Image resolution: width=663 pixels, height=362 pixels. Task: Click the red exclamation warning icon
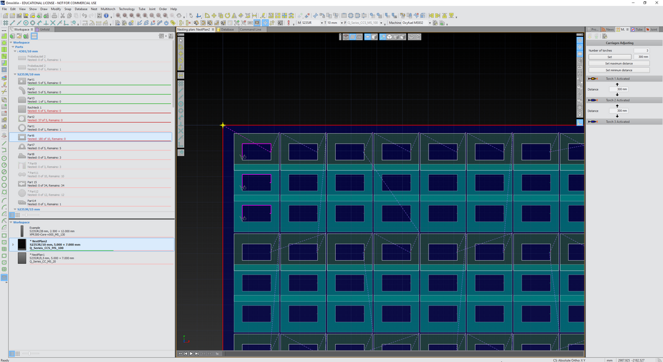[x=289, y=22]
